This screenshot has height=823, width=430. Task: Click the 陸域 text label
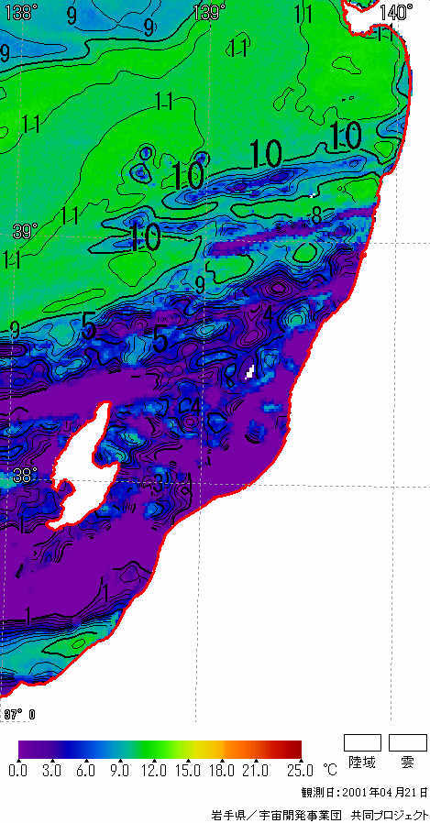[x=362, y=763]
